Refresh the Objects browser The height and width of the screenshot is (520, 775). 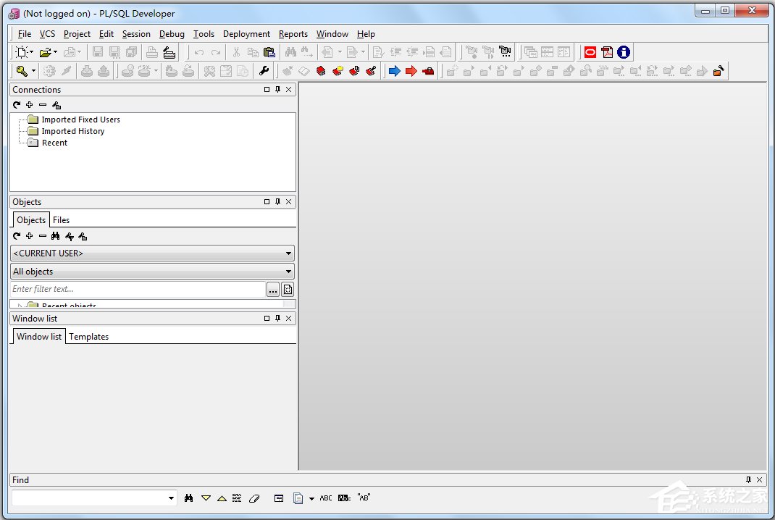[x=17, y=236]
